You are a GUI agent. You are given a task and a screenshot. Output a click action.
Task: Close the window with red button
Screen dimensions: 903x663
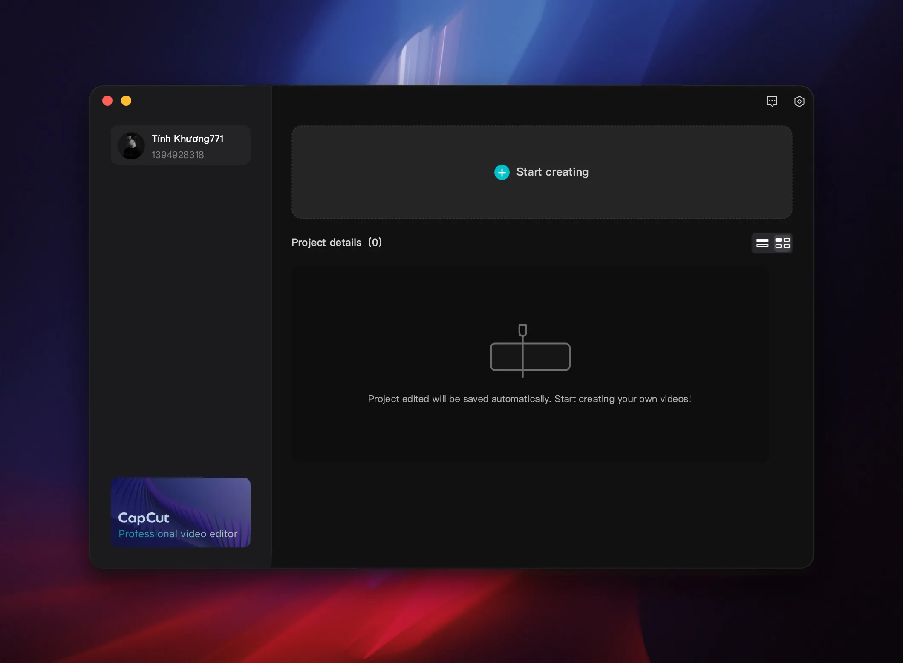pyautogui.click(x=107, y=101)
